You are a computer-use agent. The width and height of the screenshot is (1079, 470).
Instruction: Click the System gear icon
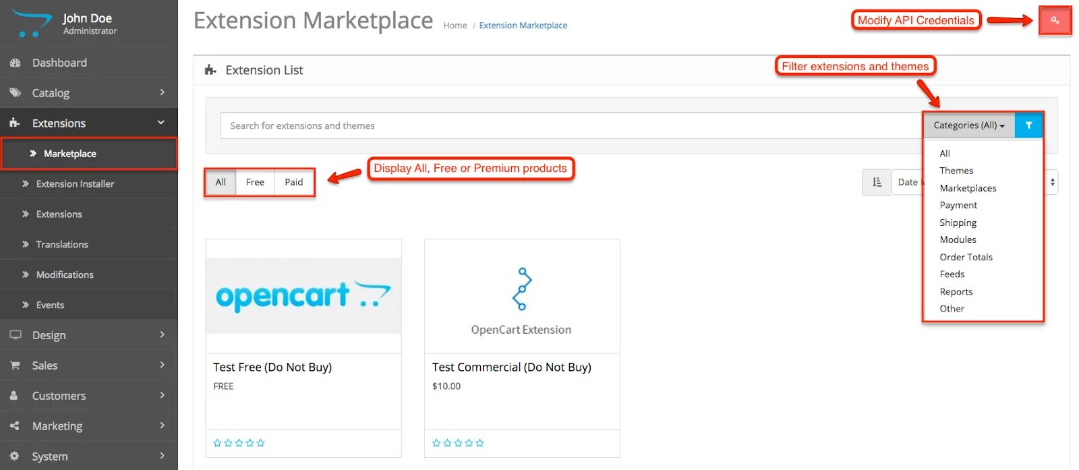(15, 457)
